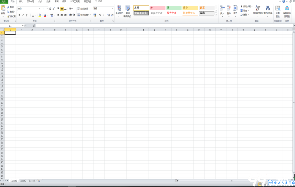Screen dimensions: 295x187
Task: Switch to the XLSTAT ribbon tab
Action: pyautogui.click(x=99, y=1)
